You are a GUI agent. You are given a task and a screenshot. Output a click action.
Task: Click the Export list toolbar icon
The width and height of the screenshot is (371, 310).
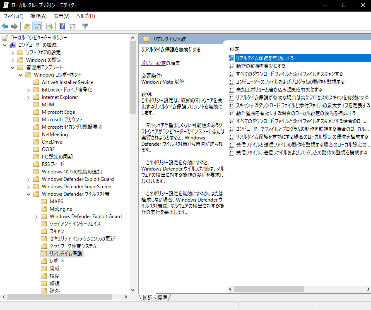tap(49, 26)
